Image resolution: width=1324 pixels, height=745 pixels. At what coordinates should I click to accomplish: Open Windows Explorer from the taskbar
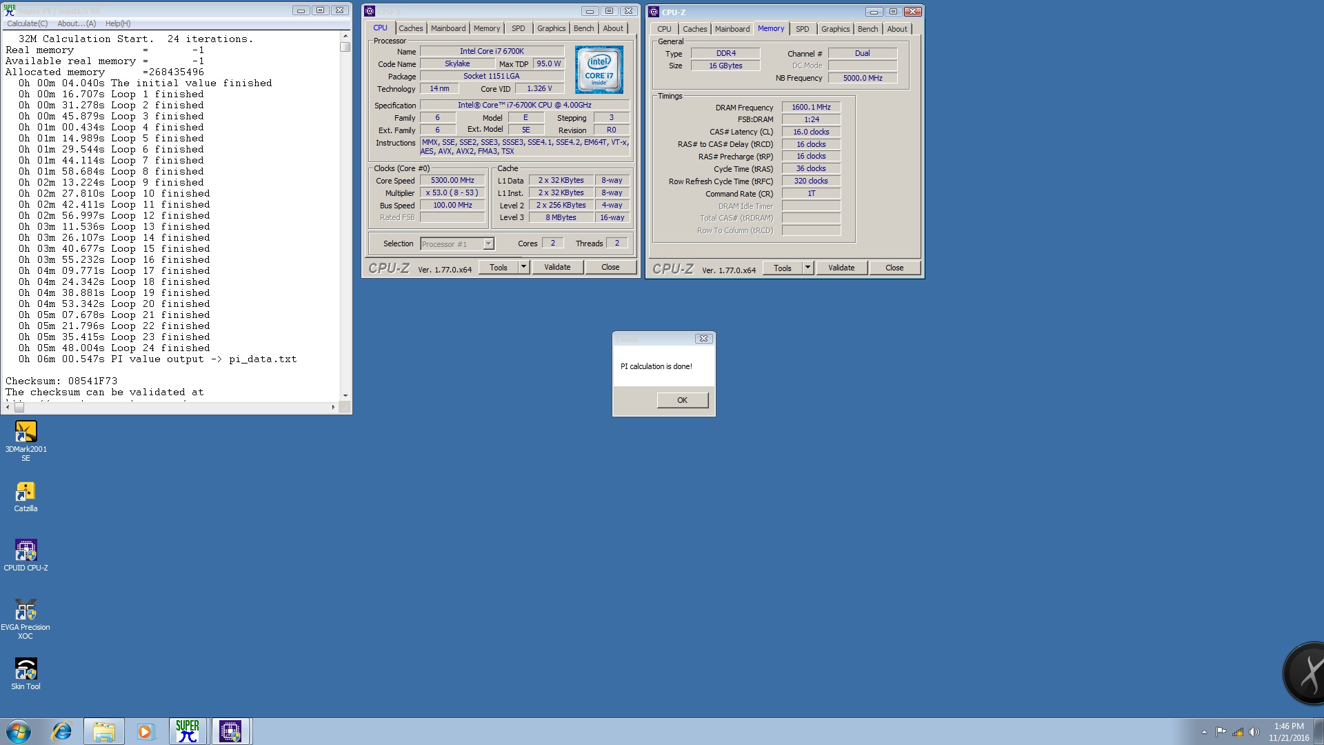pos(104,731)
